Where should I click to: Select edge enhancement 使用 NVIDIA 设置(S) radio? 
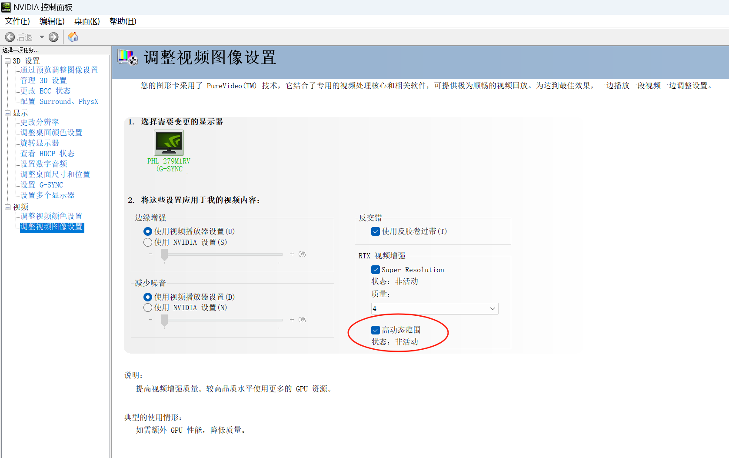click(x=148, y=242)
